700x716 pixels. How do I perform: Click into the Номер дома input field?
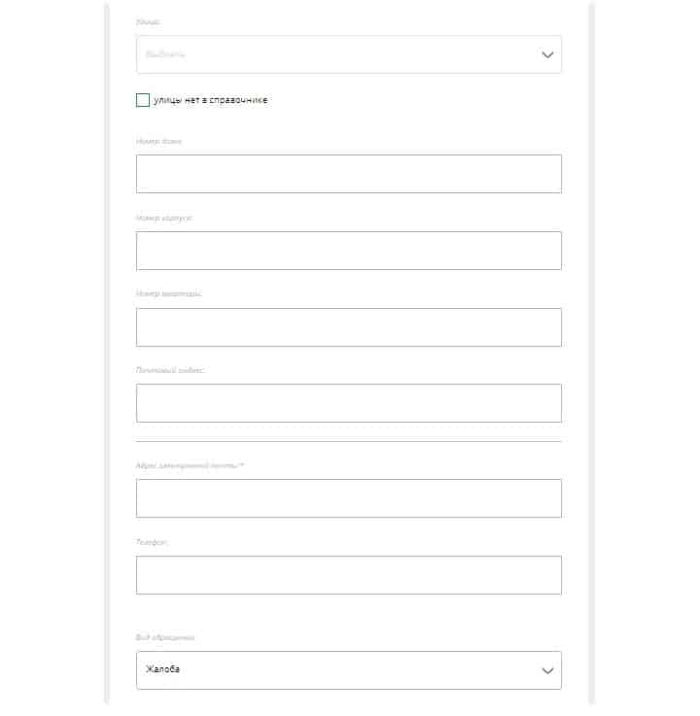click(348, 174)
